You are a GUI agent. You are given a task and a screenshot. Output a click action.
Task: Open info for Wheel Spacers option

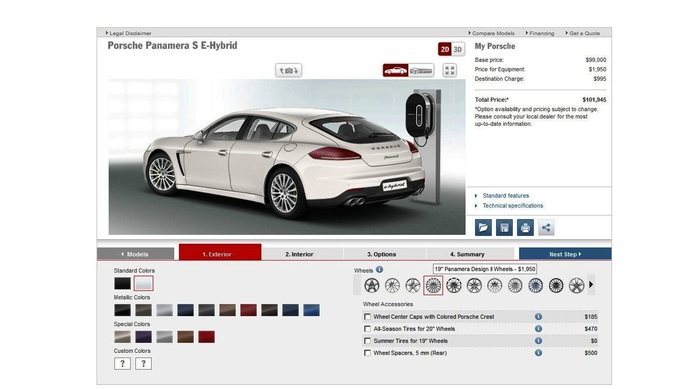[538, 353]
